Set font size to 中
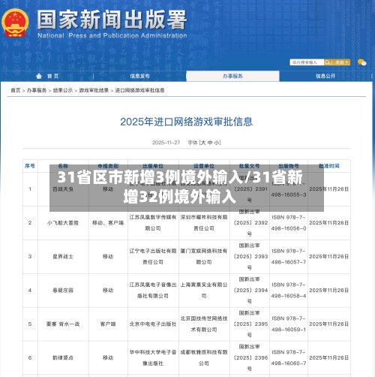375x377 pixels. click(x=210, y=143)
